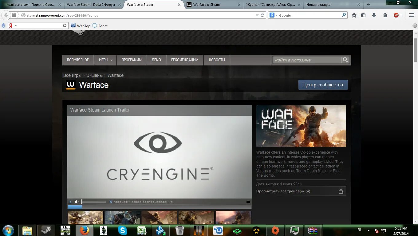Click the RU language indicator in the tray
Viewport: 418px width, 236px height.
click(x=360, y=230)
